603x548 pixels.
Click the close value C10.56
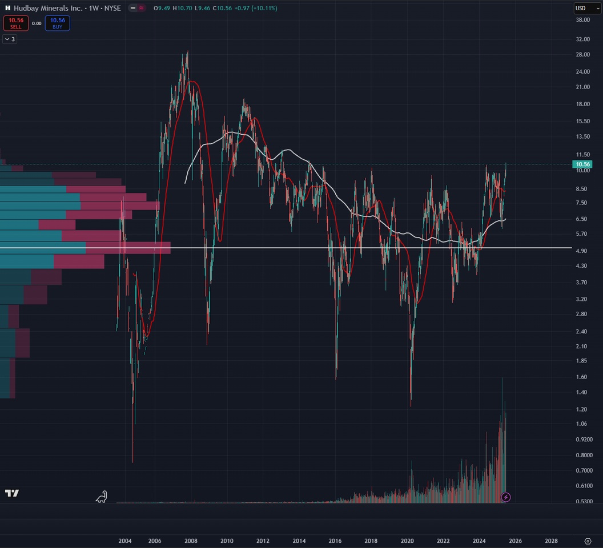(x=222, y=8)
